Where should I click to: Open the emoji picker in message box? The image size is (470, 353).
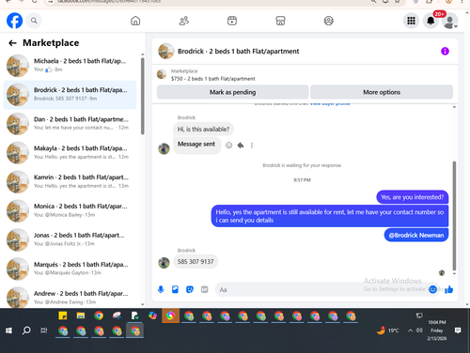coord(432,289)
